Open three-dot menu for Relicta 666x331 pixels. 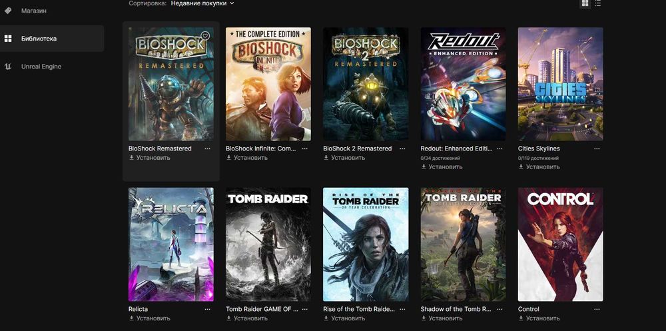tap(207, 309)
